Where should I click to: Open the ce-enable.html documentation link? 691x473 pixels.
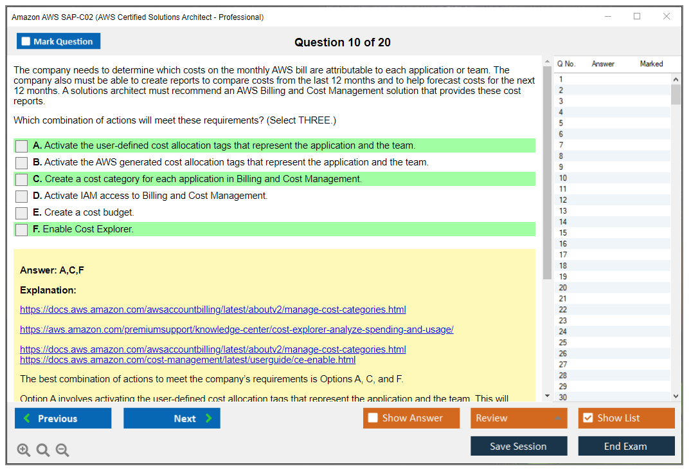(x=188, y=360)
